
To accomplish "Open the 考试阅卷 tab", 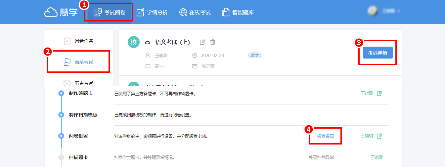I will pos(109,13).
